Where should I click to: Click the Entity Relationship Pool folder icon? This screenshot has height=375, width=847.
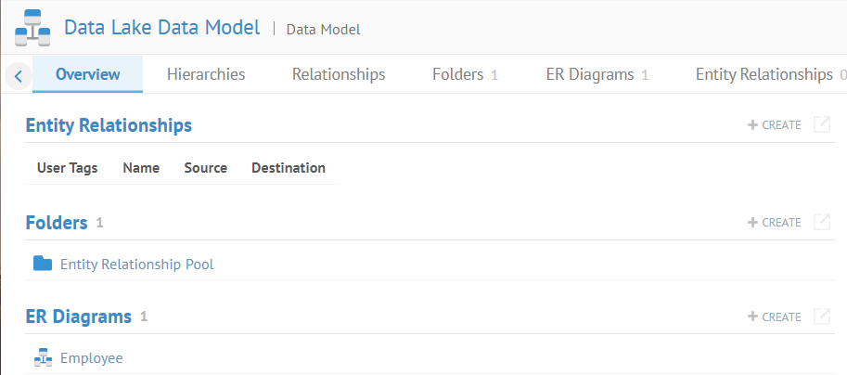pos(43,264)
